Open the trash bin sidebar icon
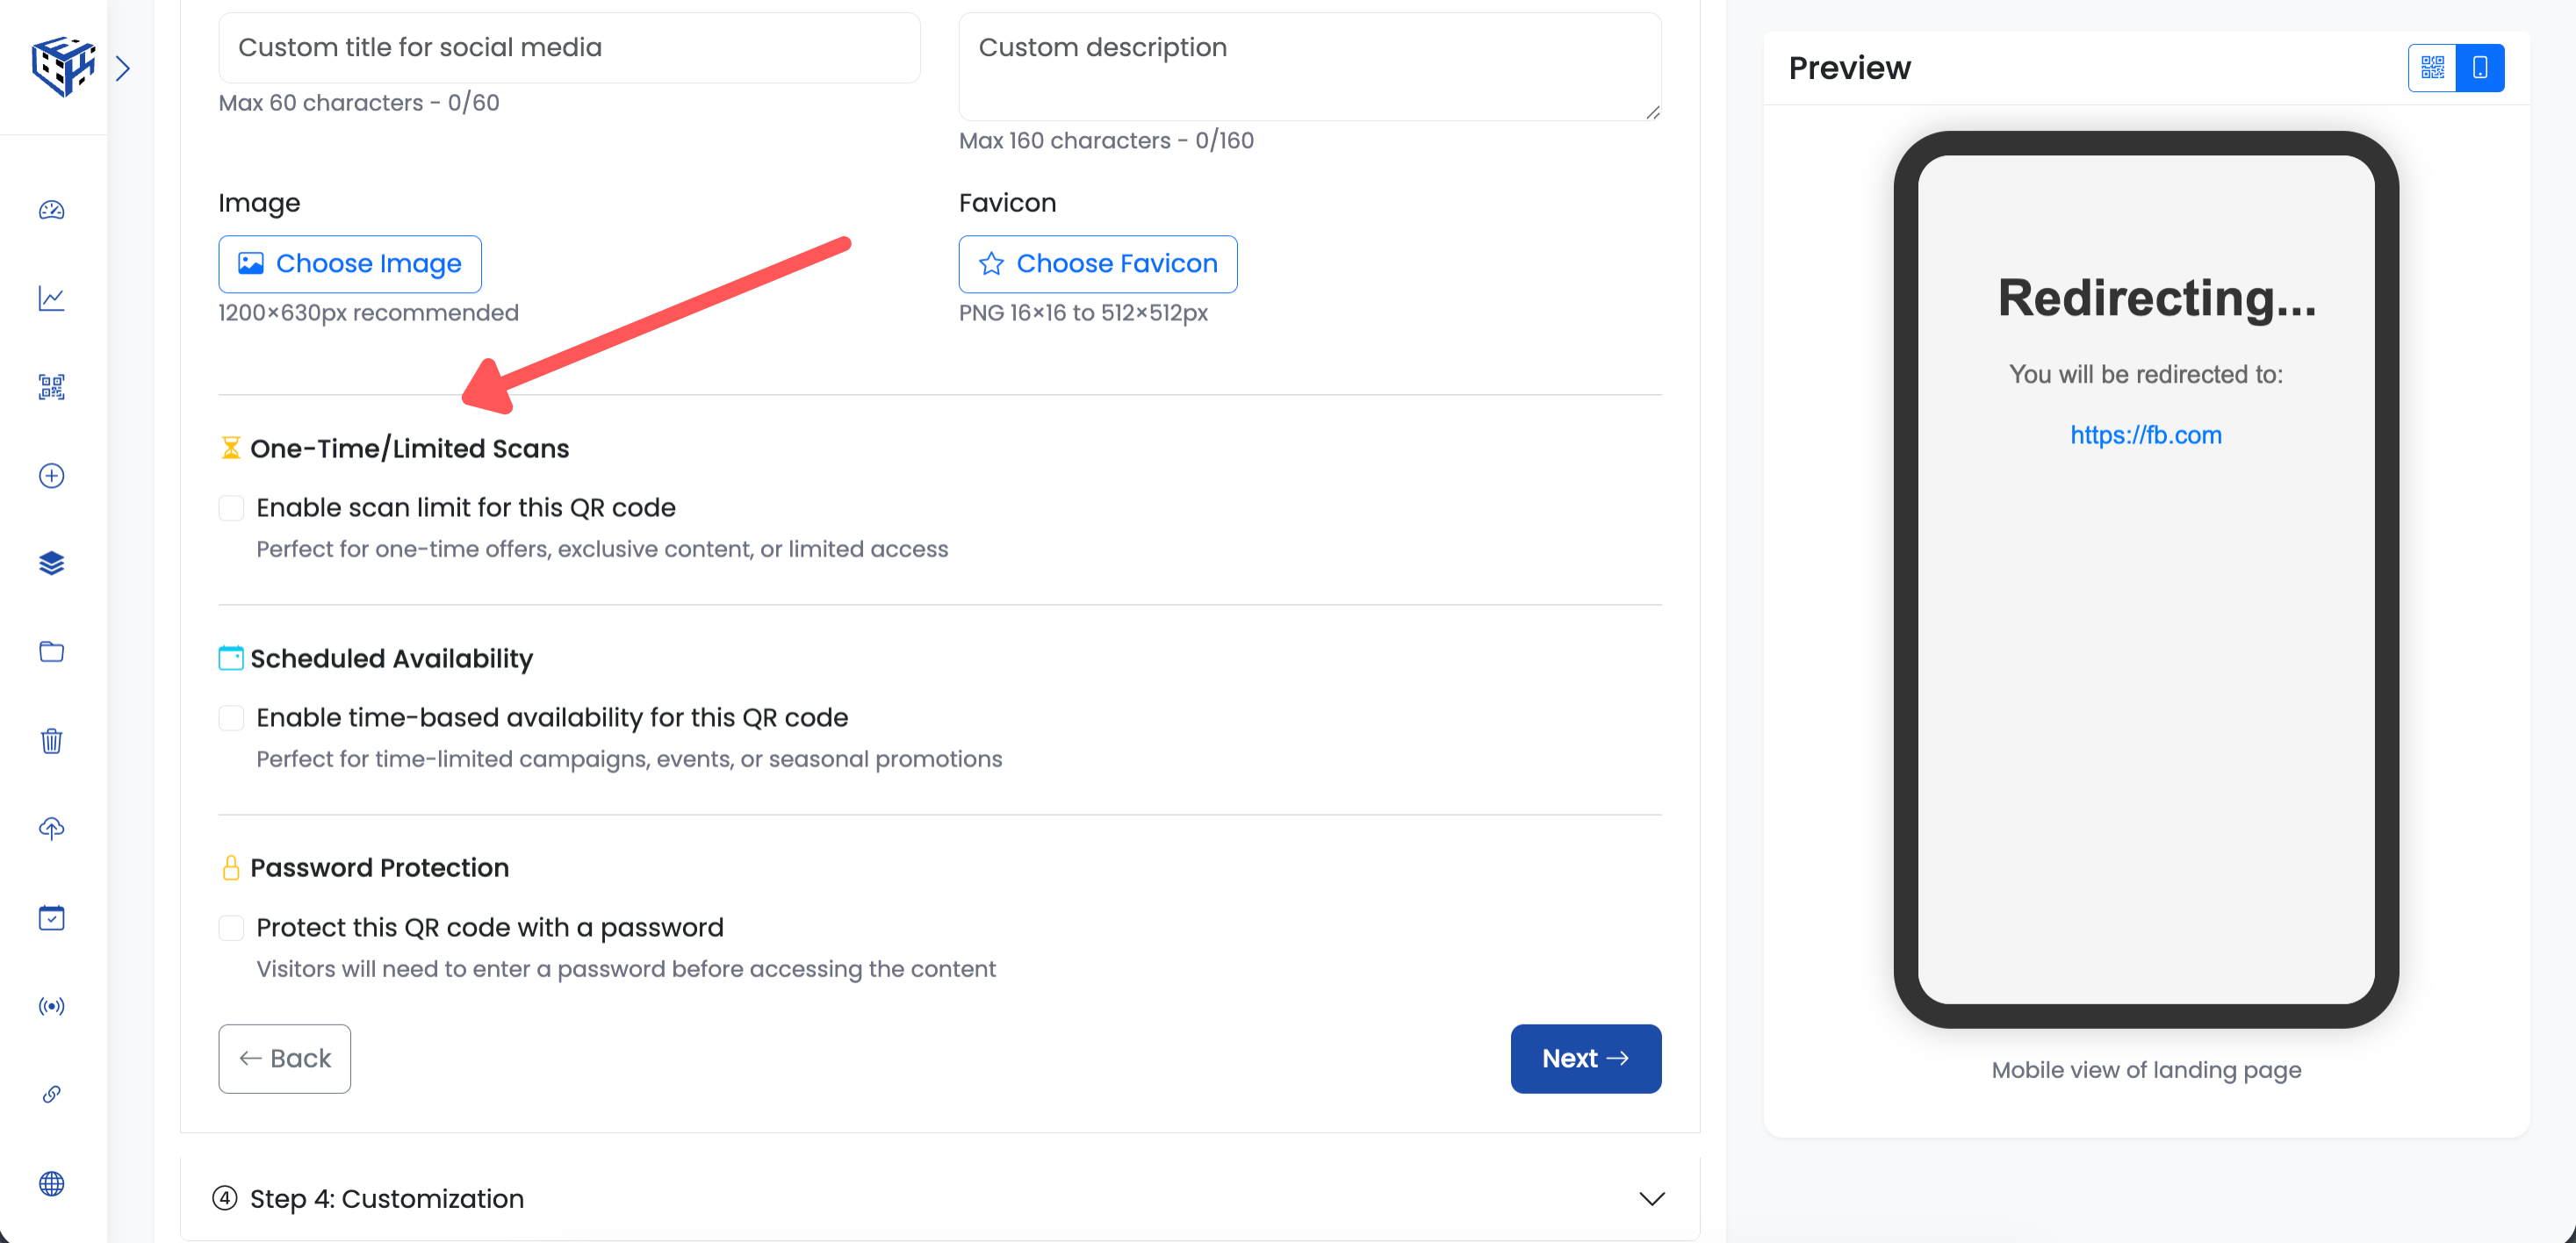This screenshot has height=1243, width=2576. point(52,740)
